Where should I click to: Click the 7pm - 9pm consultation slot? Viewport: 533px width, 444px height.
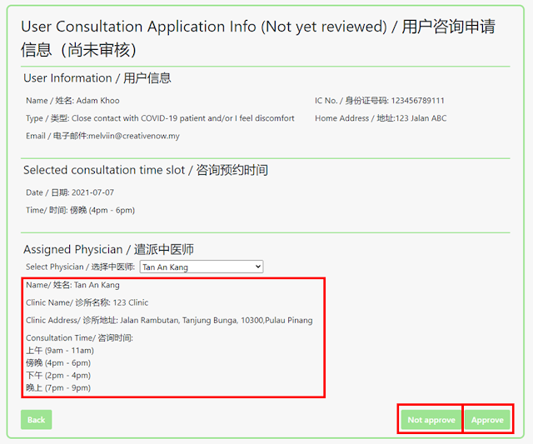[x=58, y=388]
